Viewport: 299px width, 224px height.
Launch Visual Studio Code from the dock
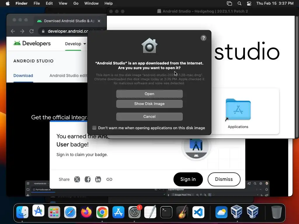pos(198,212)
